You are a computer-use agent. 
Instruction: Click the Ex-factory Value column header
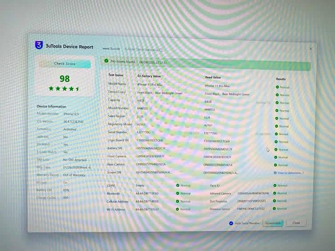click(149, 76)
